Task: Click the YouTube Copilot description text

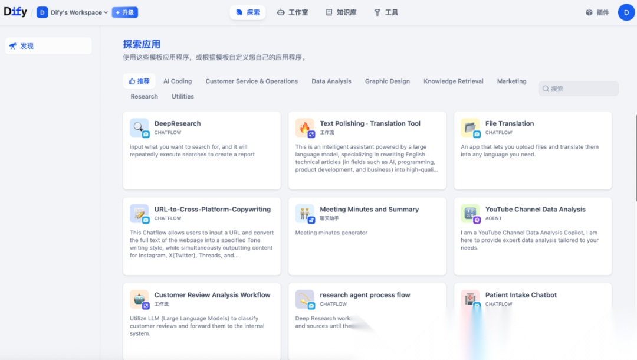Action: click(x=529, y=240)
